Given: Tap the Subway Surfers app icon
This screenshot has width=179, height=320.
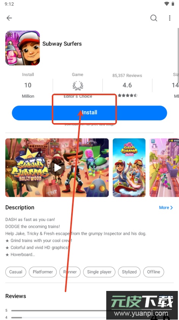Looking at the screenshot, I should click(x=22, y=48).
